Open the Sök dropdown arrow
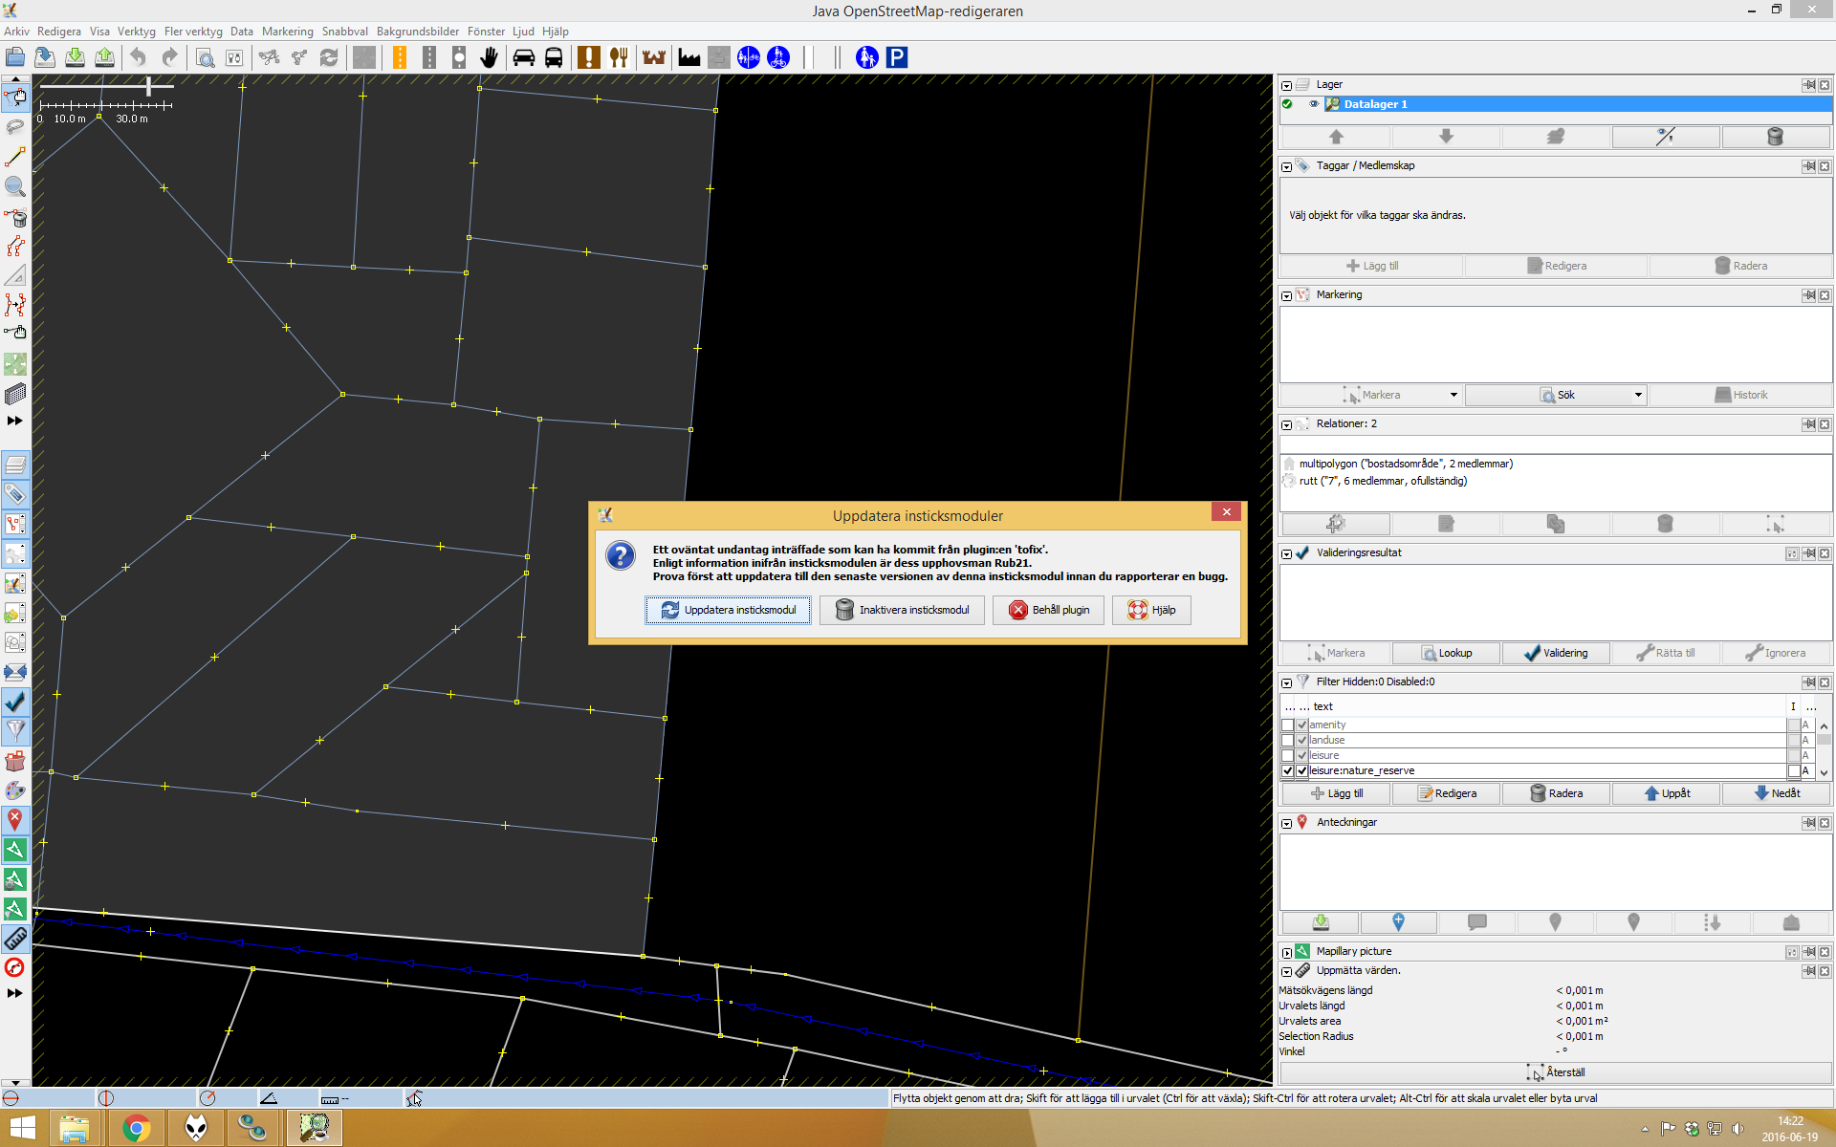Screen dimensions: 1836x1147 click(x=1637, y=395)
